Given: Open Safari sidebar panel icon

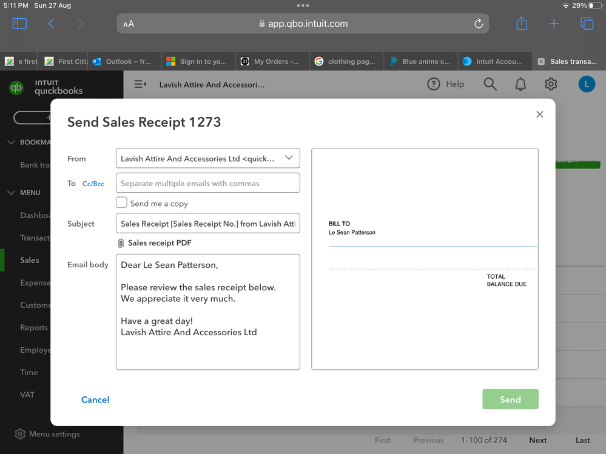Looking at the screenshot, I should point(19,24).
